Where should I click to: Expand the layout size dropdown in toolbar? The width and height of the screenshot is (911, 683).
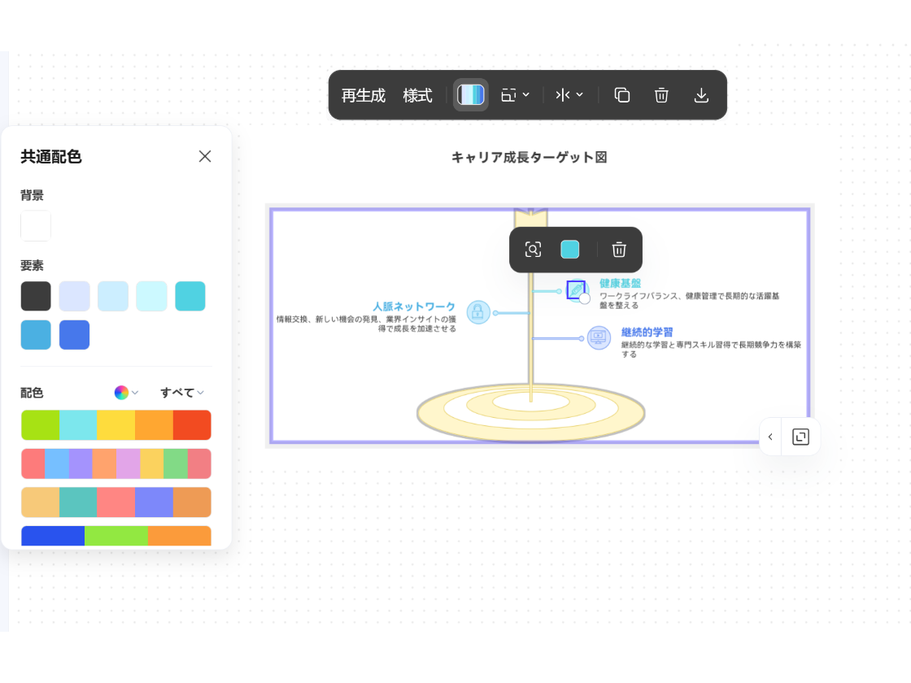pos(515,95)
